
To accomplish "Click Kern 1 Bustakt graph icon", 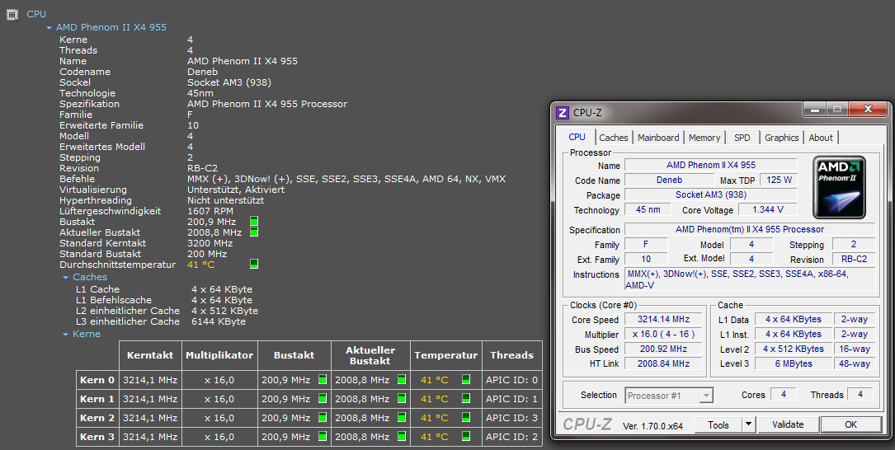I will point(323,399).
